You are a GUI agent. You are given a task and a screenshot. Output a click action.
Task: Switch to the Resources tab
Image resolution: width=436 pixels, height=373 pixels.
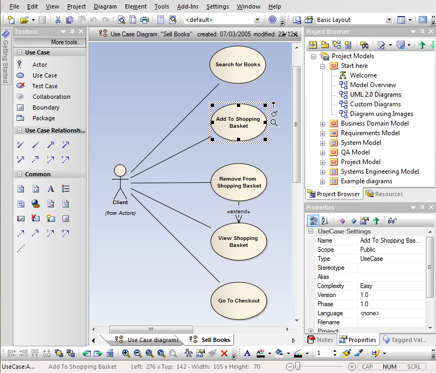pos(384,194)
